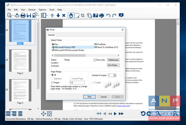Screen dimensions: 186x125
Task: Click the rotate counterclockwise icon at bottom
Action: coord(143,113)
